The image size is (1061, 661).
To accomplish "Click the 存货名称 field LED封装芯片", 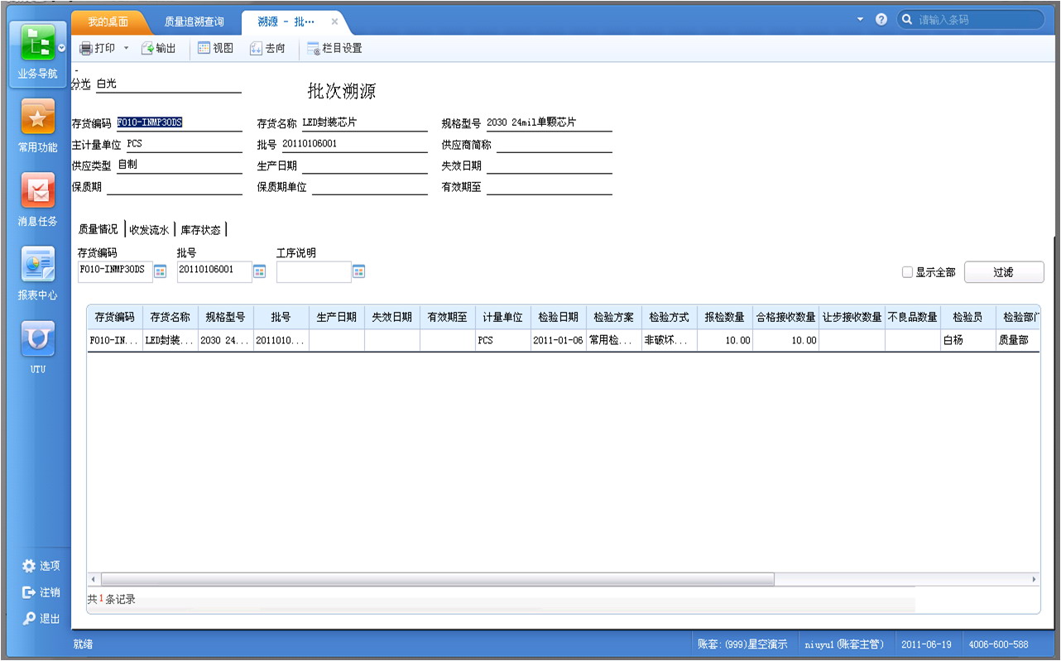I will pos(364,122).
